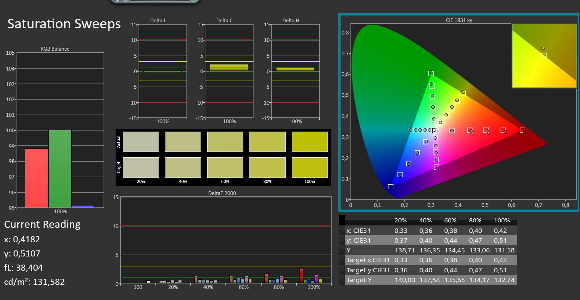The width and height of the screenshot is (580, 300).
Task: Click the 100% column header in data table
Action: point(502,220)
